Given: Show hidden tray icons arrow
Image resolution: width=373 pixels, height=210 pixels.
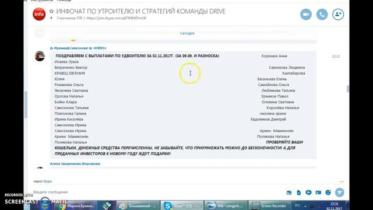Looking at the screenshot, I should coord(305,206).
